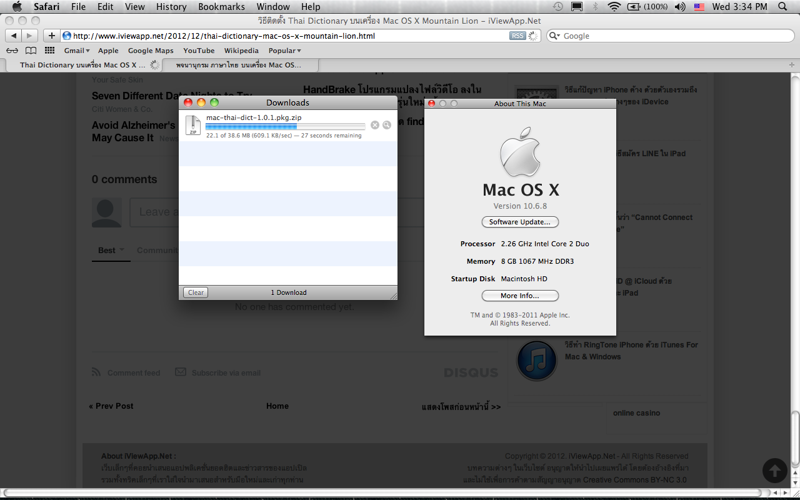Click the Apple logo in About This Mac

520,152
